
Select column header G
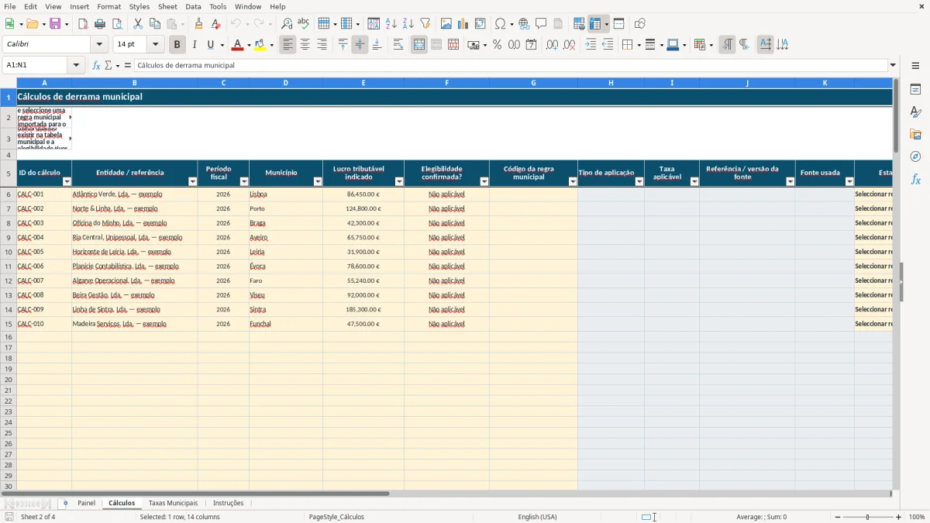[x=533, y=82]
